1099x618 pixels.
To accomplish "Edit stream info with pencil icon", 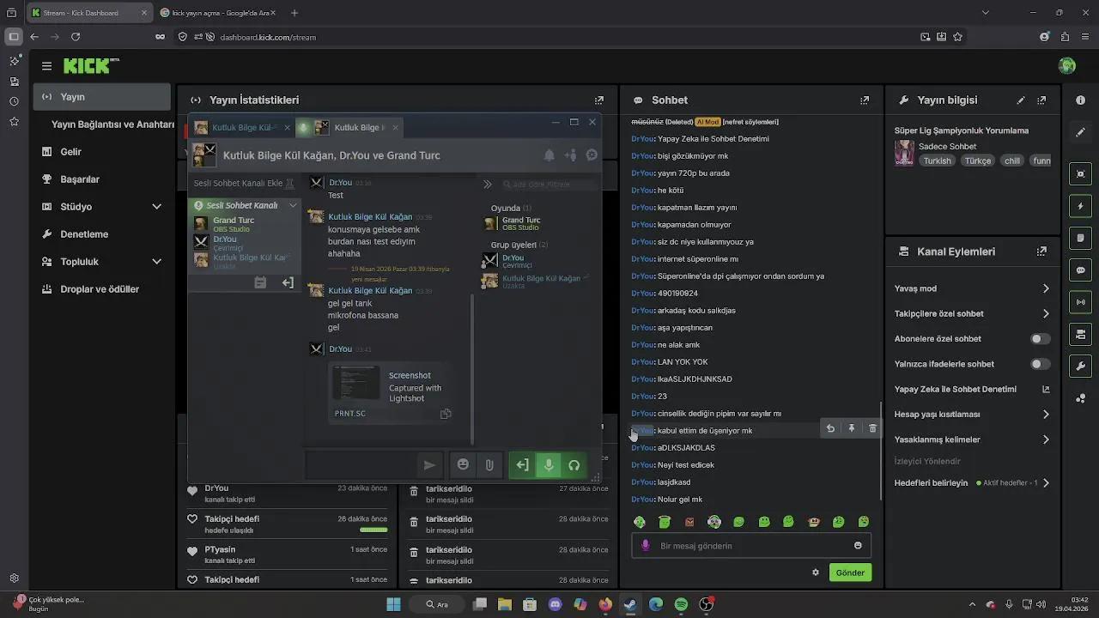I will (1021, 100).
